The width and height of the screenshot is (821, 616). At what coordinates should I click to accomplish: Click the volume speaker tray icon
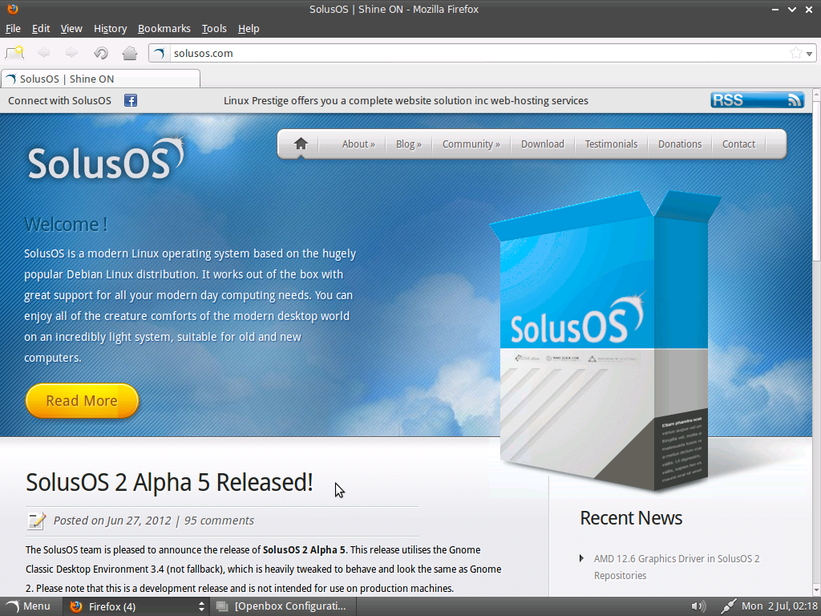698,606
